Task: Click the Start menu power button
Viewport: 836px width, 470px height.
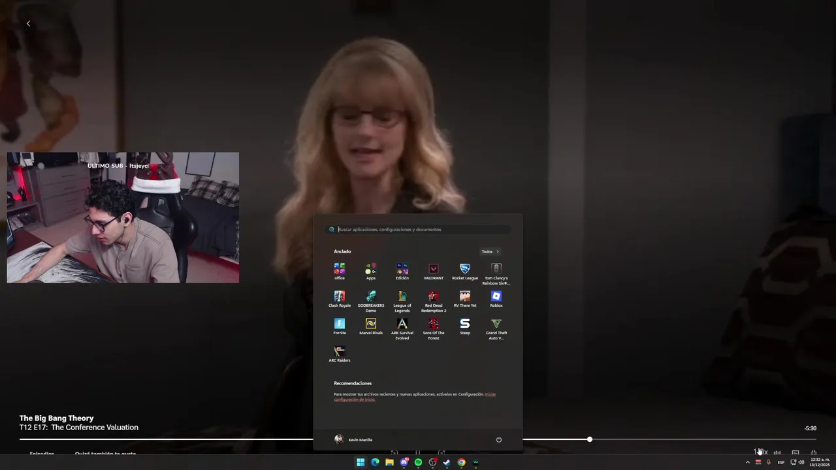Action: point(498,439)
